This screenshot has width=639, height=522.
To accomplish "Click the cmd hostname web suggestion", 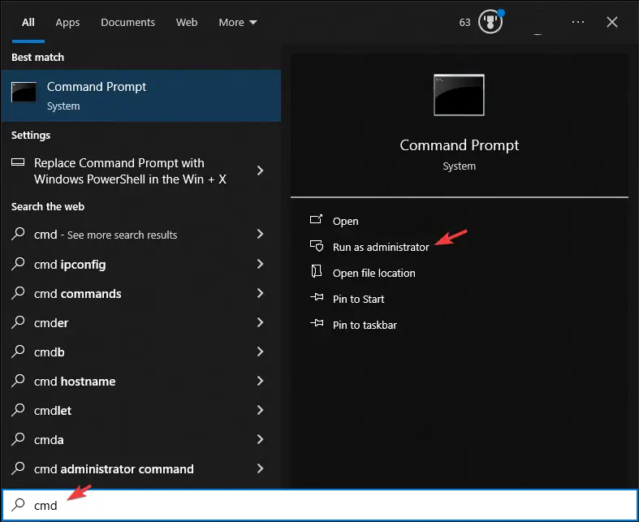I will [141, 381].
